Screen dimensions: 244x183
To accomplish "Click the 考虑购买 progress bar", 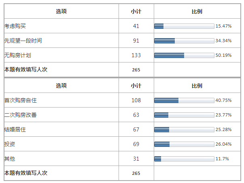I will click(184, 26).
